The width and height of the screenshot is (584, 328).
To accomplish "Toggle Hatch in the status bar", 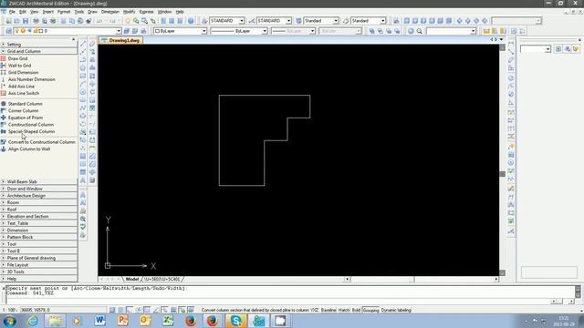I will (344, 310).
